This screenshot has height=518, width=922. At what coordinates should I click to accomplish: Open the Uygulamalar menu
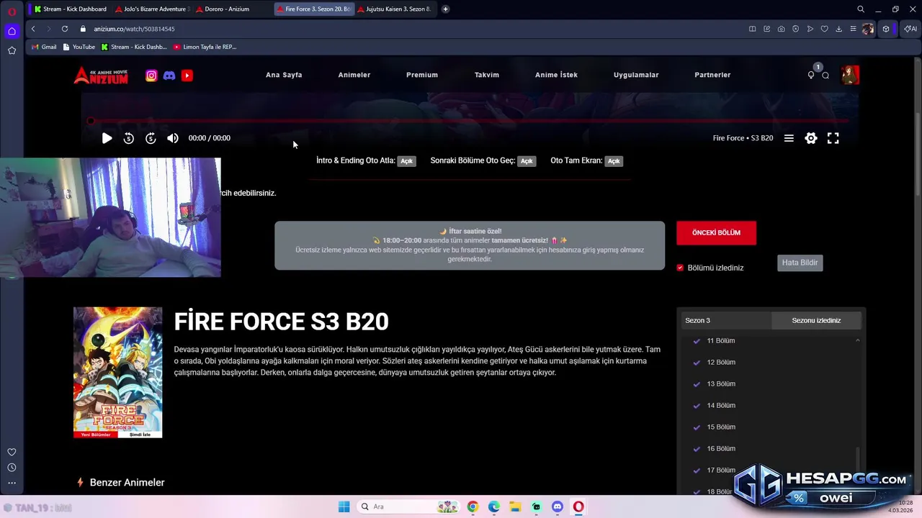point(636,75)
